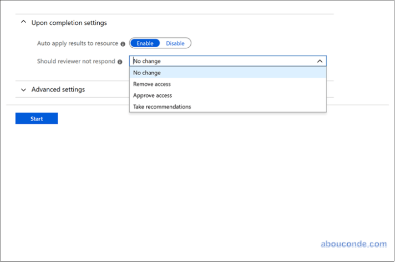The height and width of the screenshot is (262, 396).
Task: Click info icon beside Should reviewer not respond
Action: click(120, 62)
